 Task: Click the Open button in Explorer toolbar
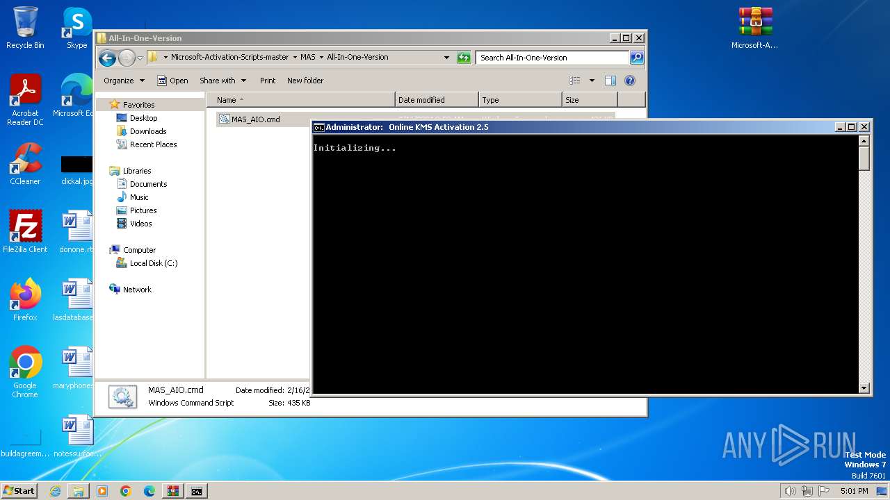pyautogui.click(x=172, y=81)
